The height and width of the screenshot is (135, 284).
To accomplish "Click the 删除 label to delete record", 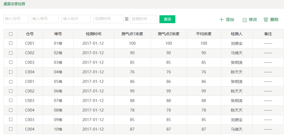I will point(274,20).
